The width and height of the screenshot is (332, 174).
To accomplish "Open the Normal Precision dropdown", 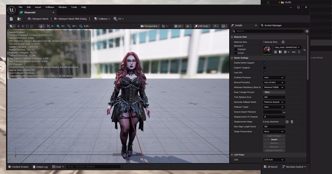I will coord(274,82).
